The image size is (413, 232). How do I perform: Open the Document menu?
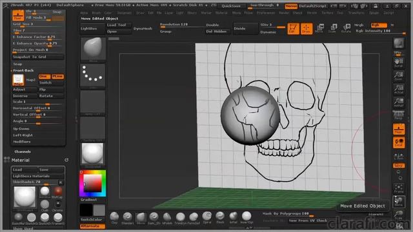[x=125, y=12]
